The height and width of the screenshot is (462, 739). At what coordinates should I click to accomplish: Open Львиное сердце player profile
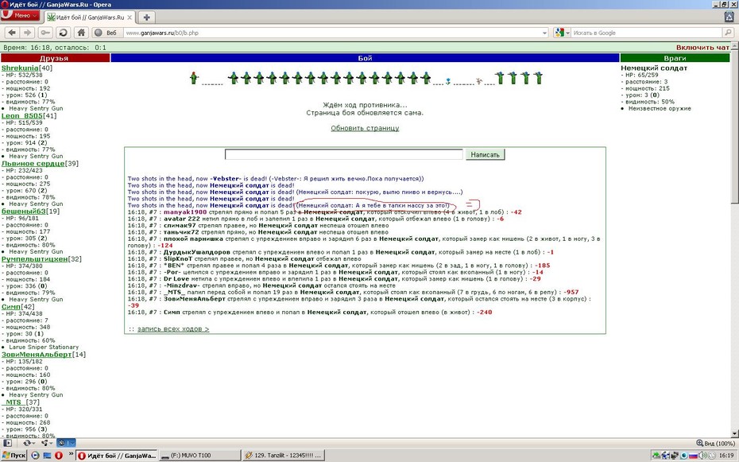(x=33, y=163)
